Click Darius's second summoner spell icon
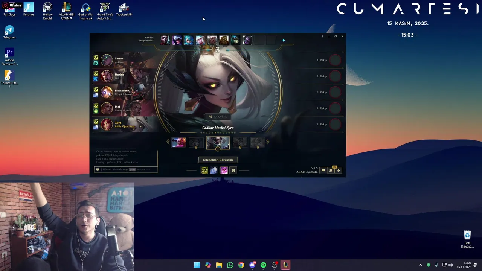Viewport: 482px width, 271px height. pyautogui.click(x=96, y=79)
